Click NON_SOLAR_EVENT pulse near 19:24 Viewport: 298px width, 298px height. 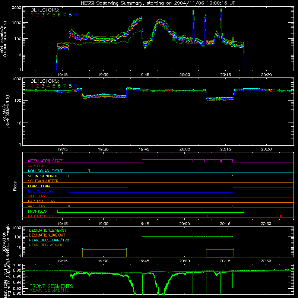tap(89, 171)
